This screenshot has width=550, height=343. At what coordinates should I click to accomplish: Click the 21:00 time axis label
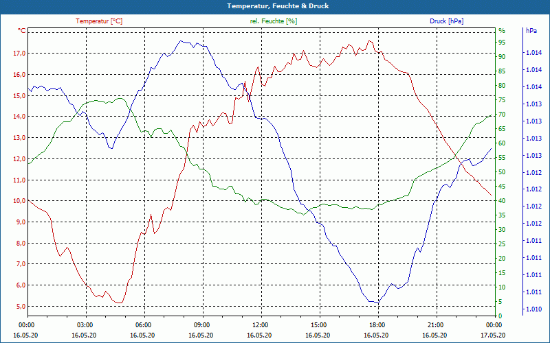(435, 325)
